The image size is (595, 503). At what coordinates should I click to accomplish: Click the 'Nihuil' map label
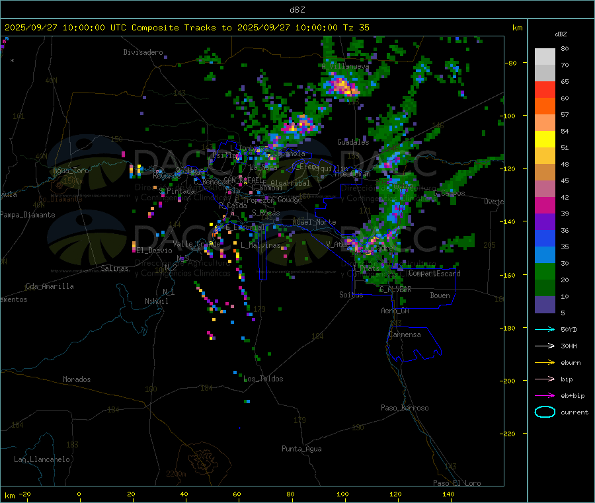[156, 301]
